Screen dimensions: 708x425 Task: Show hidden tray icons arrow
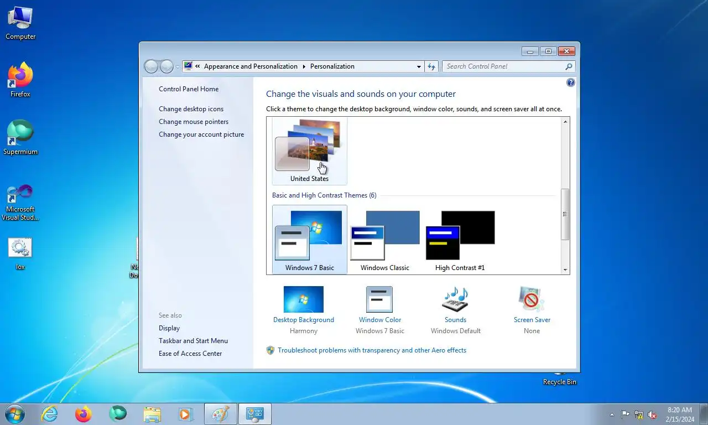click(x=612, y=414)
